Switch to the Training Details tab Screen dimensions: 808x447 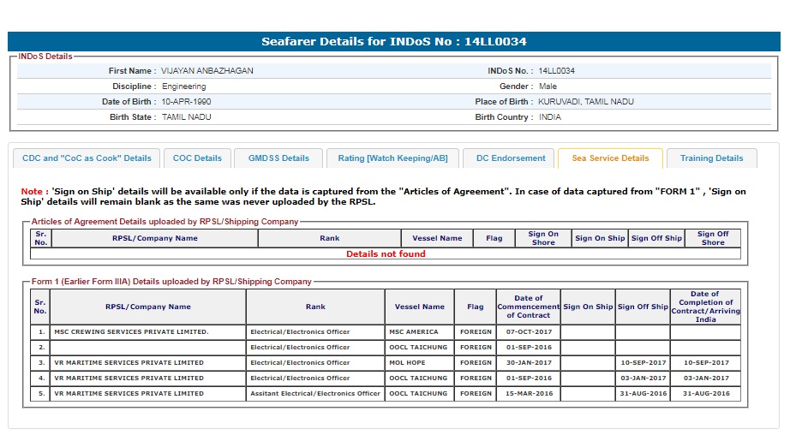tap(711, 158)
